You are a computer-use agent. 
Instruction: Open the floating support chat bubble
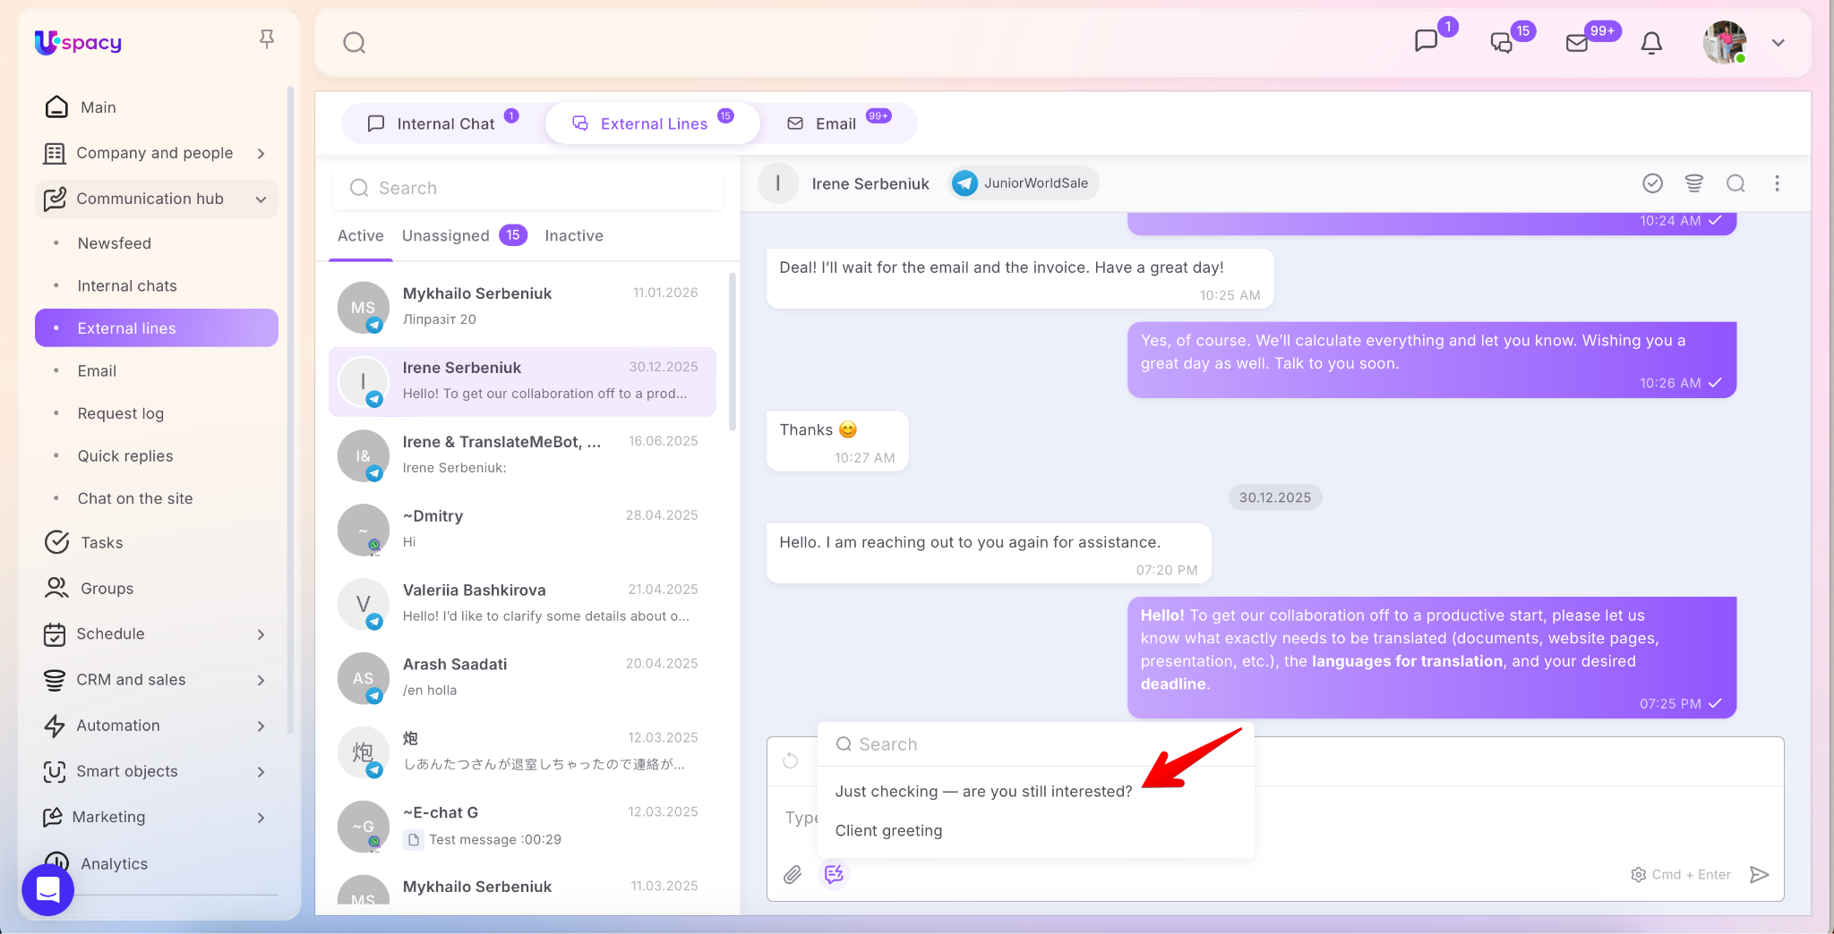[47, 889]
